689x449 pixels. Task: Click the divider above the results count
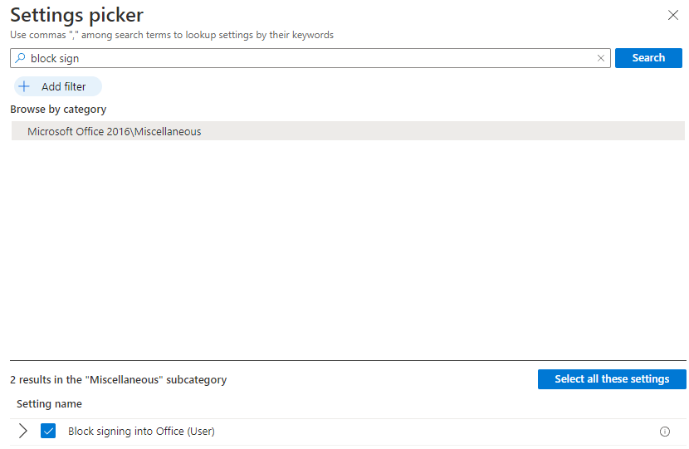pos(348,361)
